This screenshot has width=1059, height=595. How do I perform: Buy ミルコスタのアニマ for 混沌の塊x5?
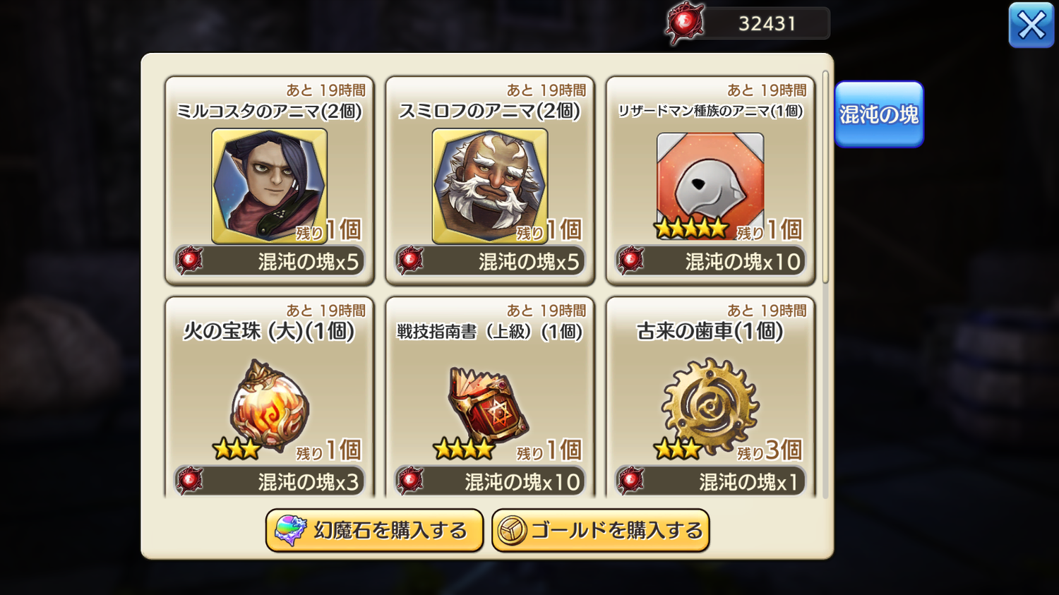[x=270, y=261]
